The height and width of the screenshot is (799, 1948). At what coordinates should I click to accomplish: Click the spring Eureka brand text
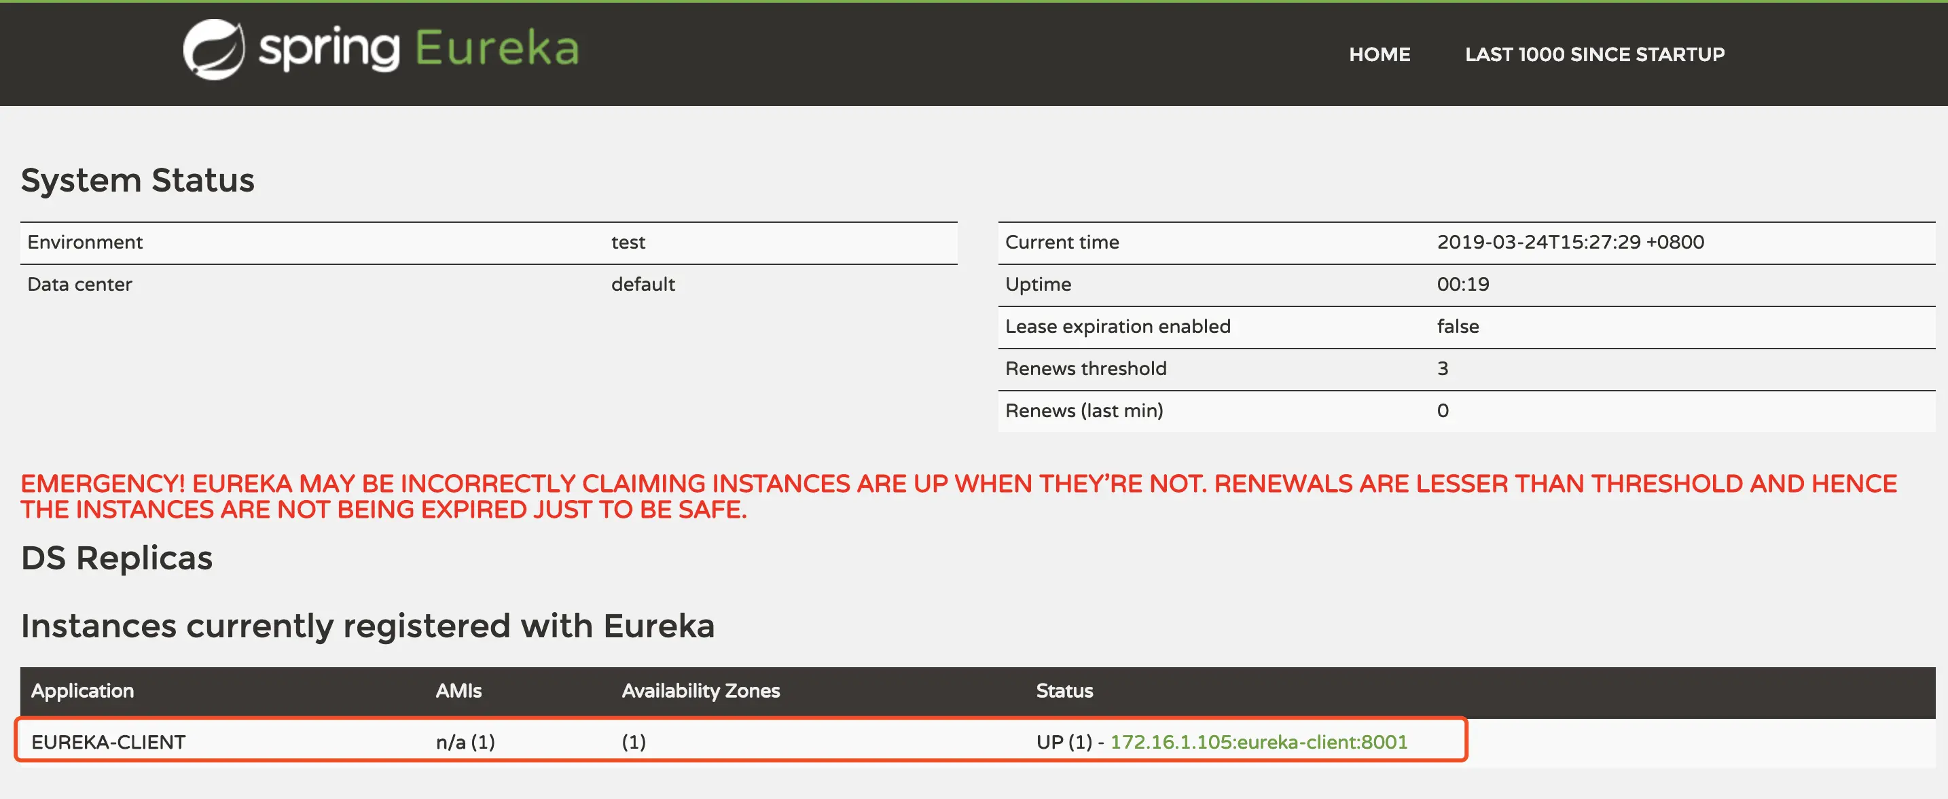pos(420,49)
